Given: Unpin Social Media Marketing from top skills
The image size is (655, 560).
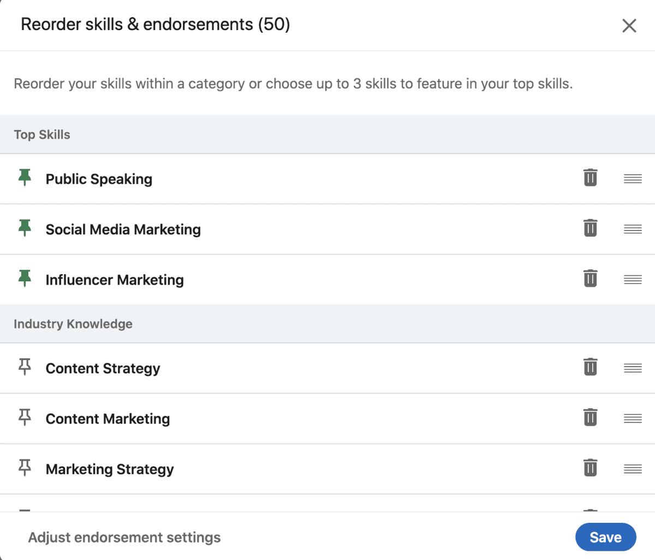Looking at the screenshot, I should tap(25, 228).
